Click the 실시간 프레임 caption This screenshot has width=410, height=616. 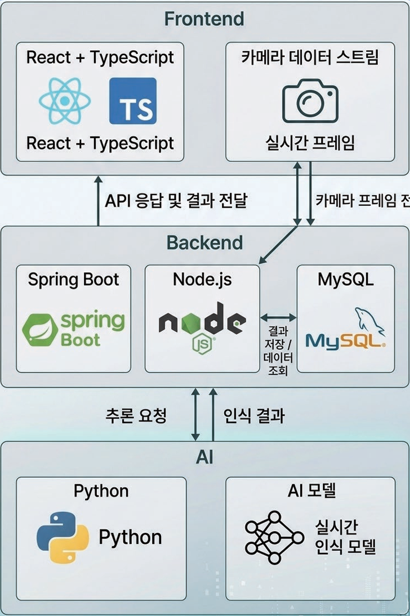coord(310,142)
